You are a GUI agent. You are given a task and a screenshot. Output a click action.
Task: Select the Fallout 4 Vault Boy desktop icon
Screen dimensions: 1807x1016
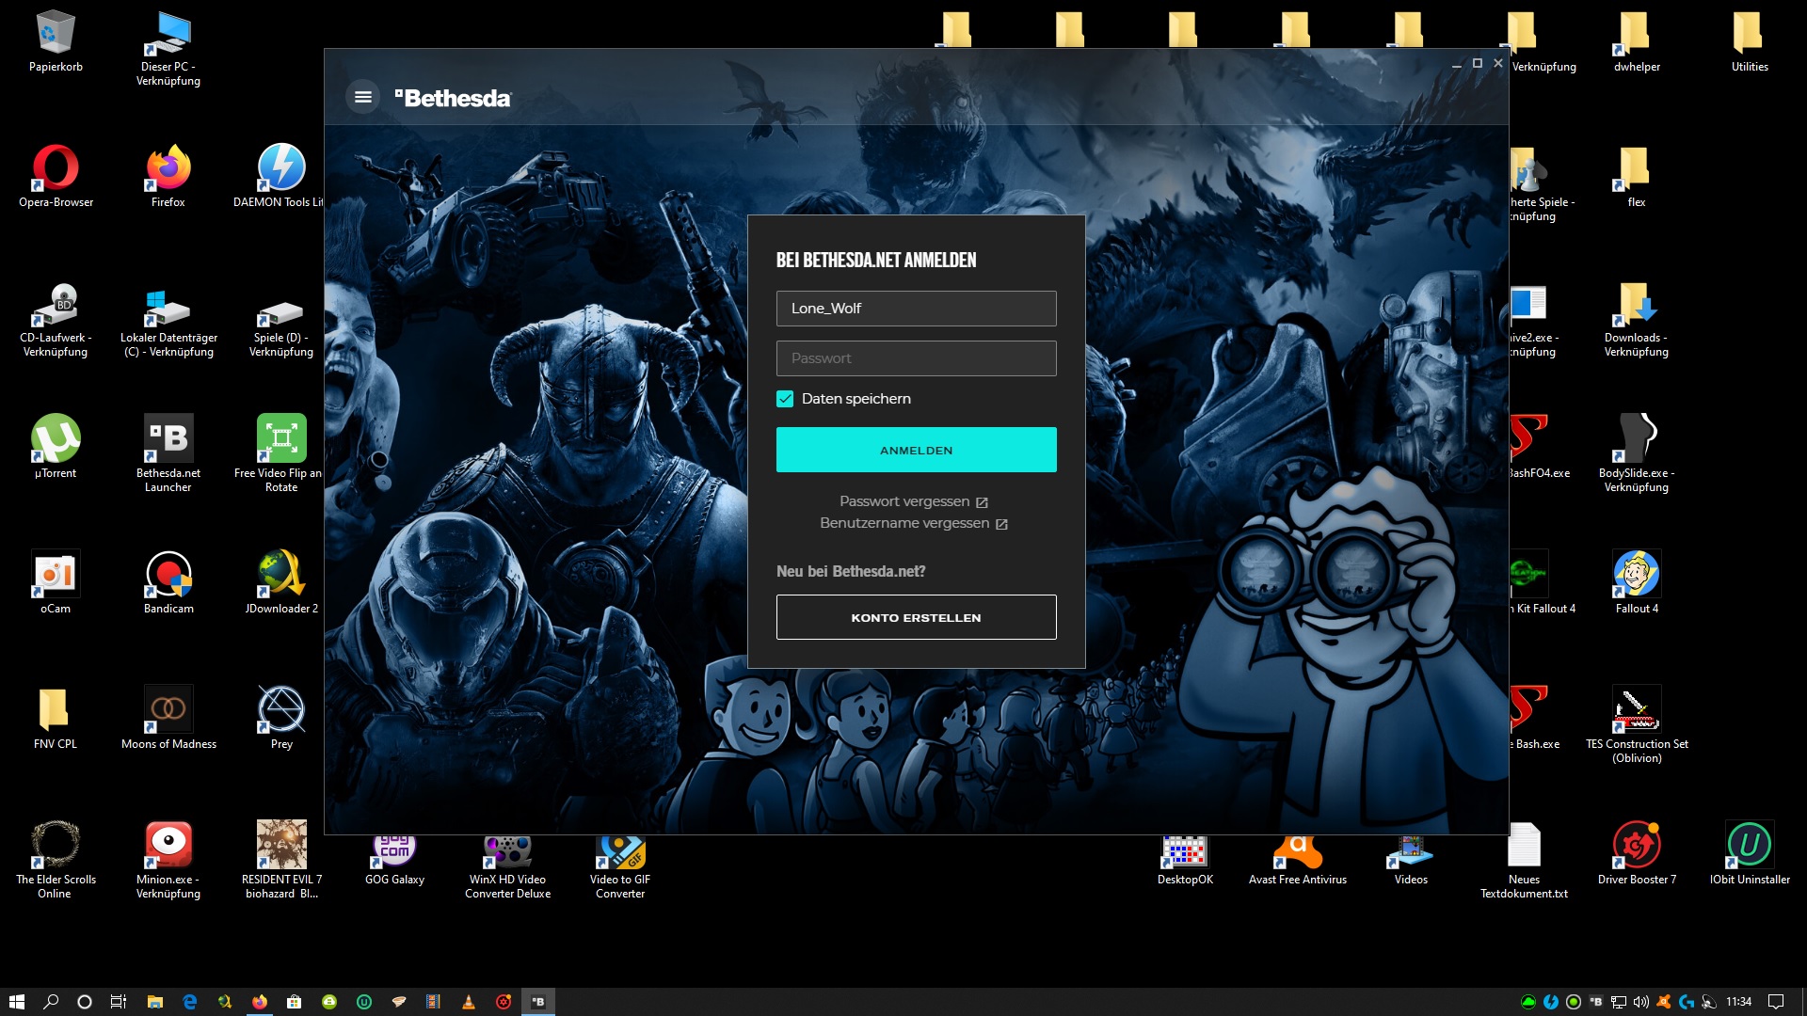1636,575
